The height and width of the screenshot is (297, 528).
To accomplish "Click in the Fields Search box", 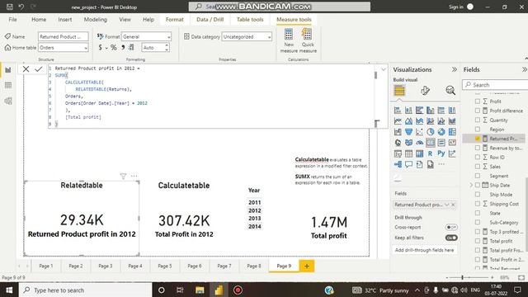I will point(495,85).
